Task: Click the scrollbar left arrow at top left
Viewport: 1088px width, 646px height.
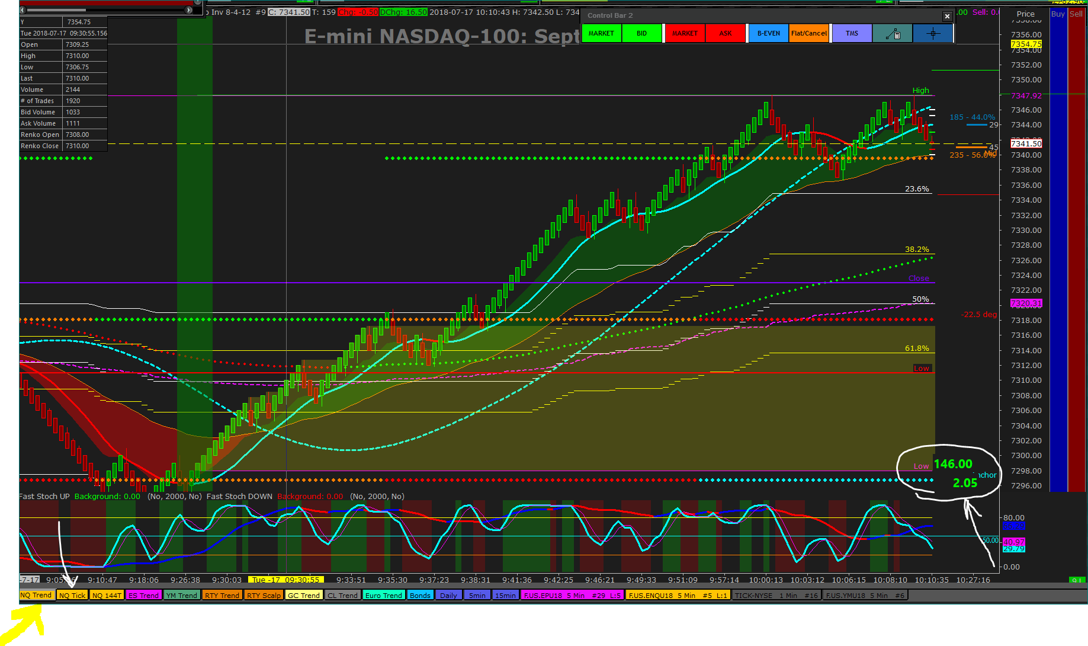Action: pyautogui.click(x=23, y=10)
